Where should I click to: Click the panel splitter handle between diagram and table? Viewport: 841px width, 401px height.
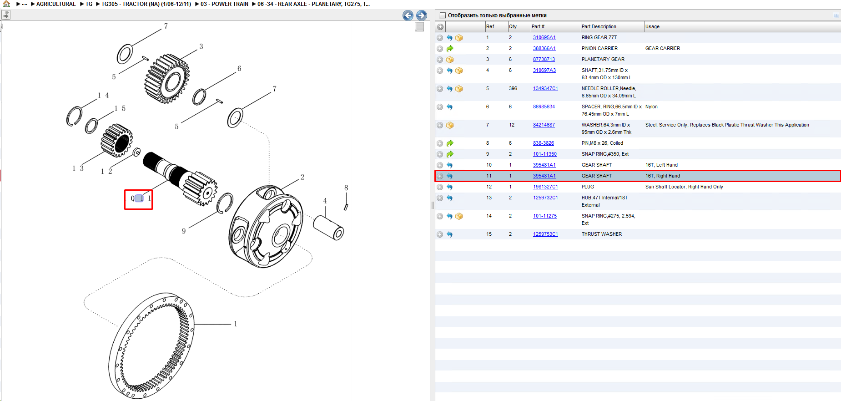click(433, 205)
